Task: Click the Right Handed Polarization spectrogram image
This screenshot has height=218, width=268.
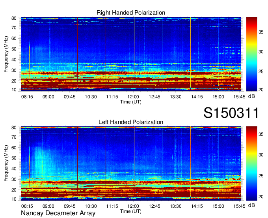Action: pyautogui.click(x=131, y=54)
